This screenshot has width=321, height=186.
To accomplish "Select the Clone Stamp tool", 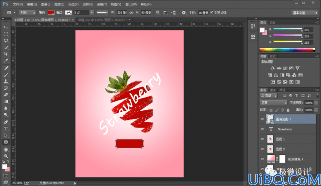I will point(6,82).
